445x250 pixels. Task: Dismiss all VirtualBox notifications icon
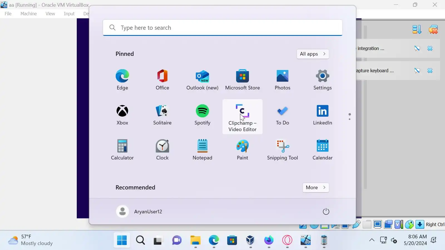pos(433,29)
